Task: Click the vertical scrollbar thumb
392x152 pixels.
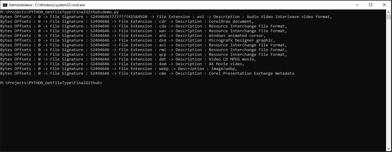Action: point(389,17)
